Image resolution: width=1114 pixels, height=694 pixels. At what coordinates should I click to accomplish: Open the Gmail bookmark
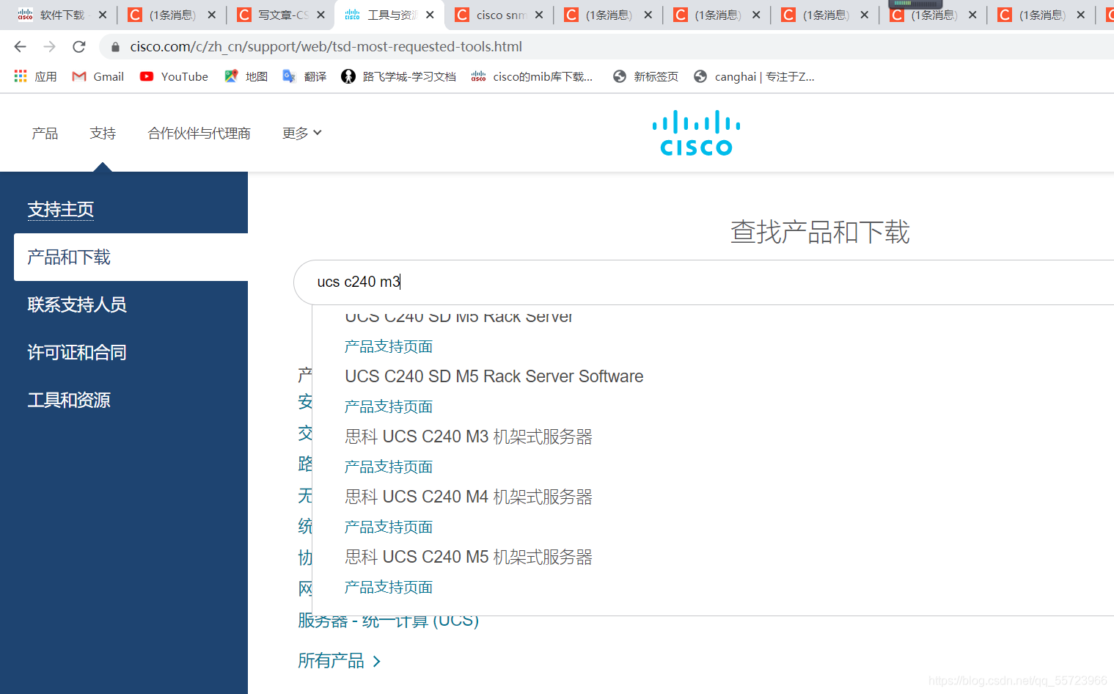click(98, 76)
